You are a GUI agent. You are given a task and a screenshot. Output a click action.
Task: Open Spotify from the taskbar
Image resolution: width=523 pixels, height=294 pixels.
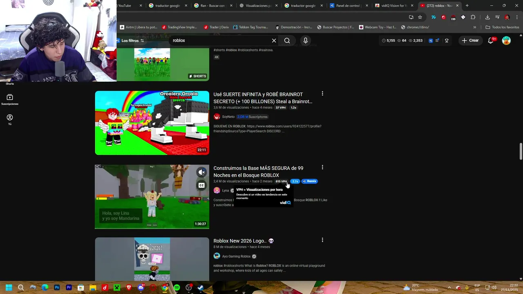click(x=177, y=287)
